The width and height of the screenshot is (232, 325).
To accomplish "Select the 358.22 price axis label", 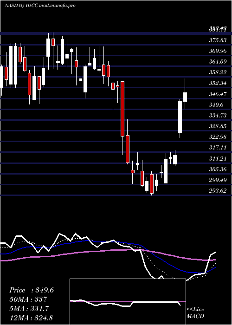I will tap(218, 72).
